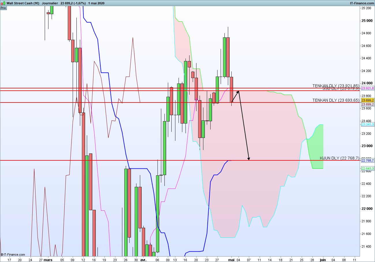
Task: Click the 1 mai 2020 date in header
Action: coord(96,3)
